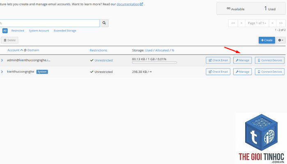This screenshot has width=287, height=164.
Task: Click the Create button
Action: pyautogui.click(x=266, y=40)
